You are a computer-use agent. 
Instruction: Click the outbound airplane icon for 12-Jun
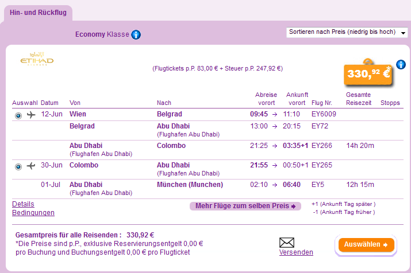tap(31, 115)
